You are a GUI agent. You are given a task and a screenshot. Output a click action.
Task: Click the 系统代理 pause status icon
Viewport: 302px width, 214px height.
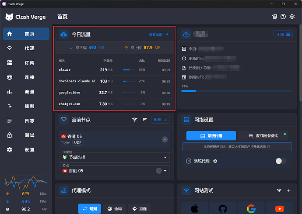(189, 161)
